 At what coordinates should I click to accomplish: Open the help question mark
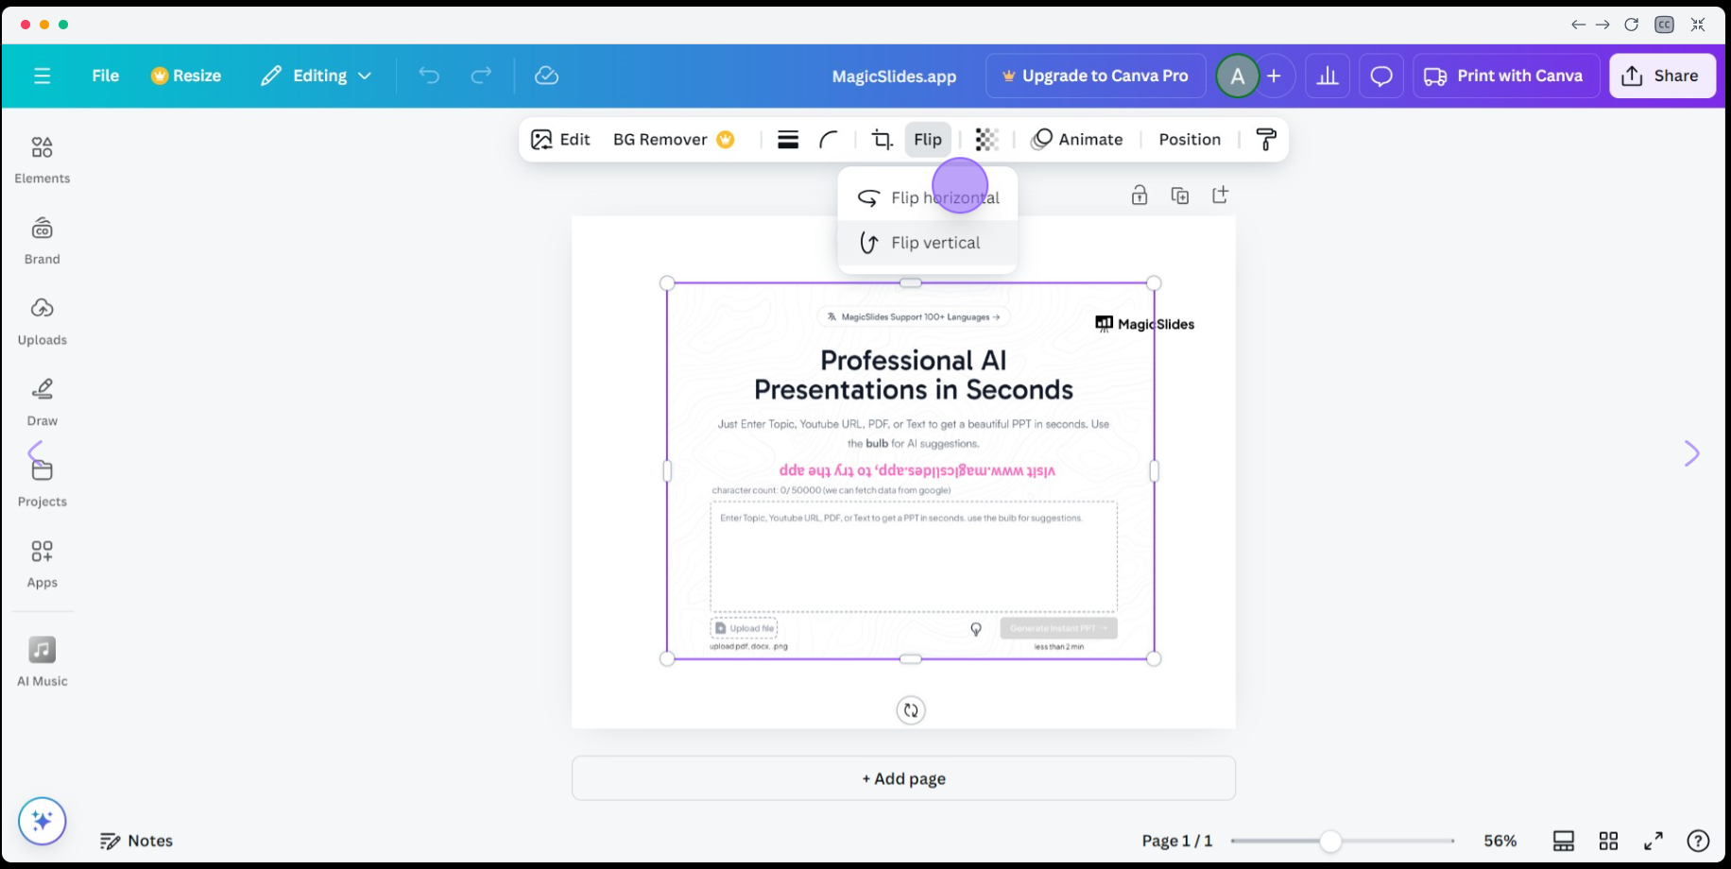pos(1698,841)
